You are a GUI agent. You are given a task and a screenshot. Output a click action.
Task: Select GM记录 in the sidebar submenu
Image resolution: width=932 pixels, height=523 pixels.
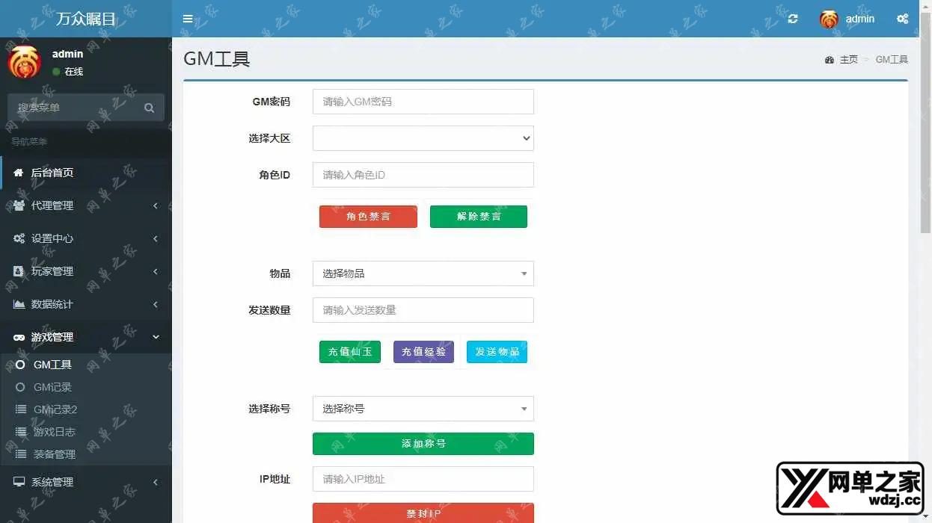point(52,387)
